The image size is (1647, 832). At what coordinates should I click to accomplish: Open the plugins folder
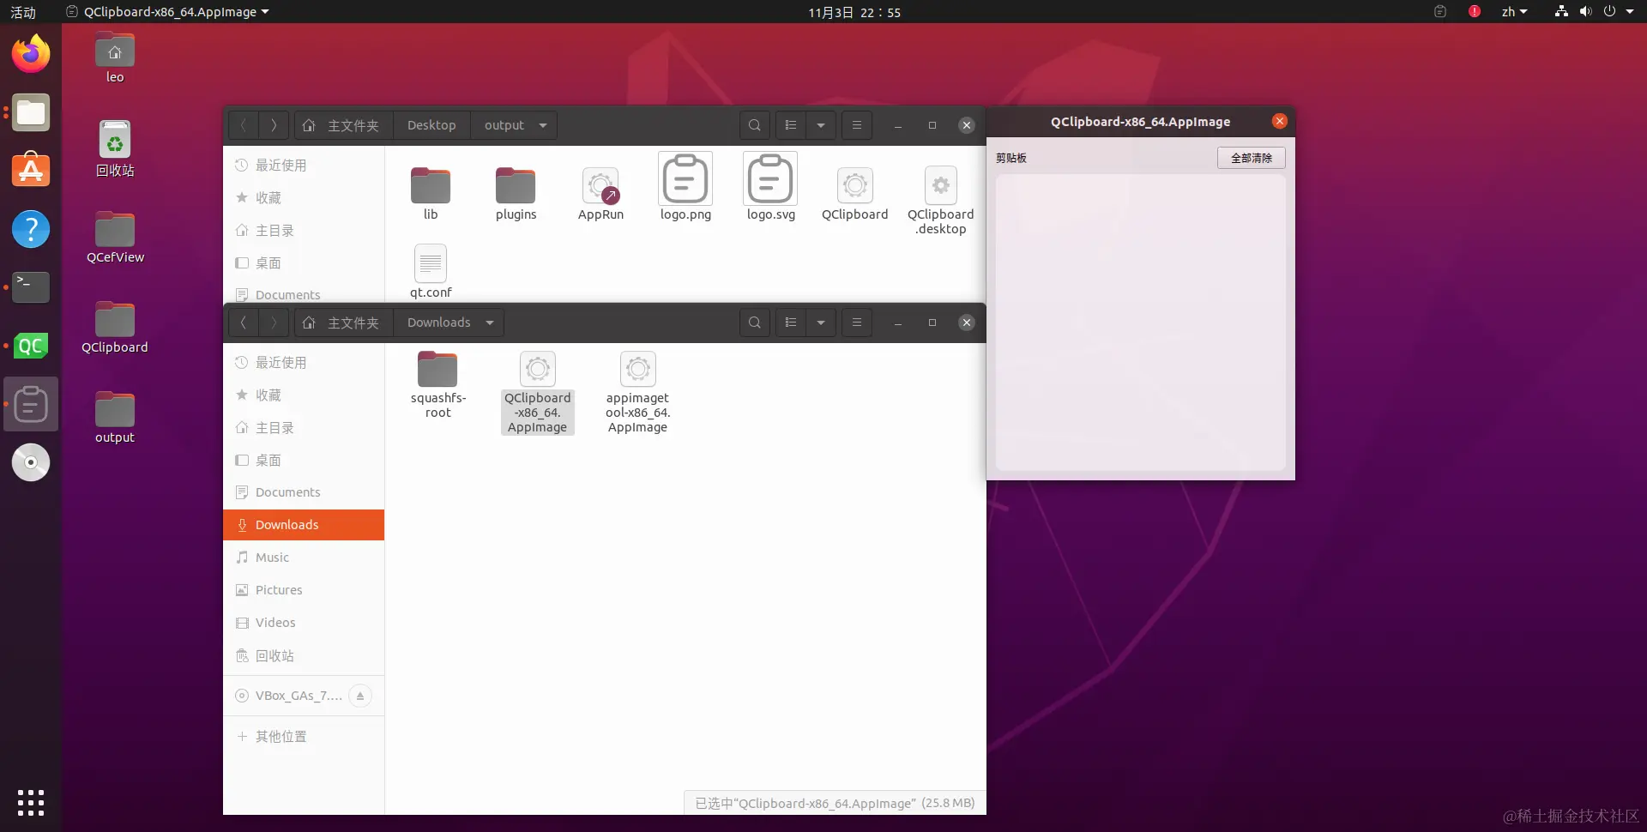point(515,184)
